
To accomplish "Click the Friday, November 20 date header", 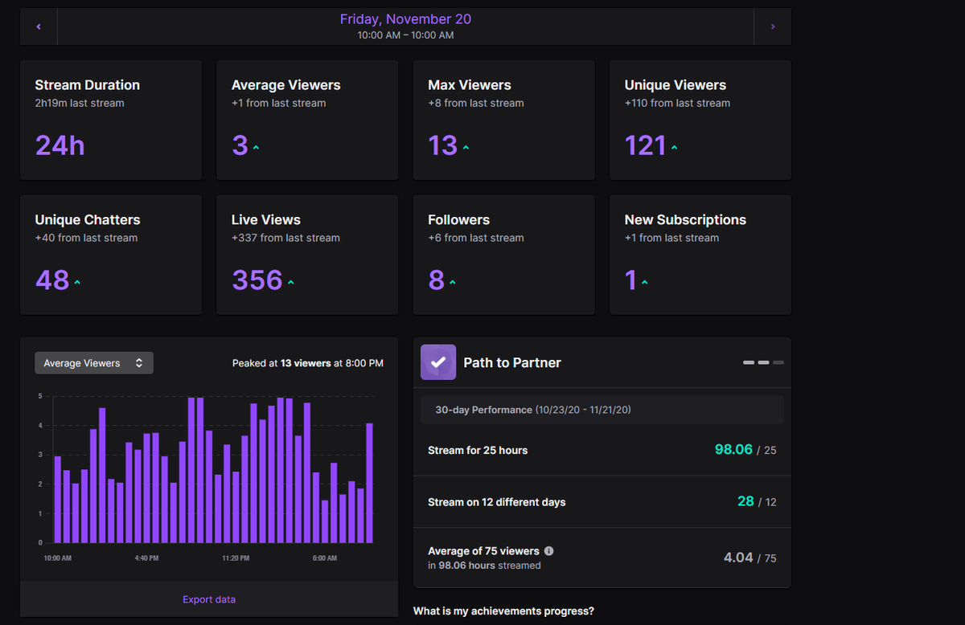I will click(405, 19).
